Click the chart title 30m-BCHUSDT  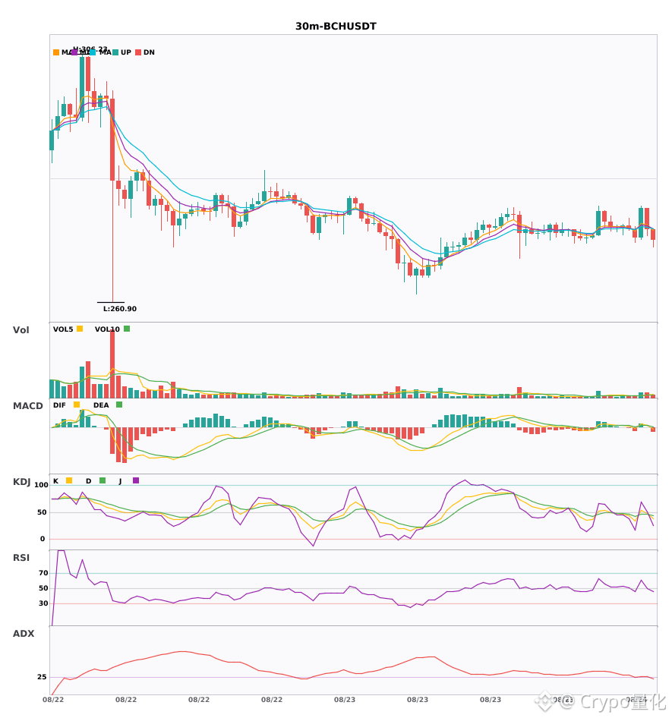click(x=336, y=27)
